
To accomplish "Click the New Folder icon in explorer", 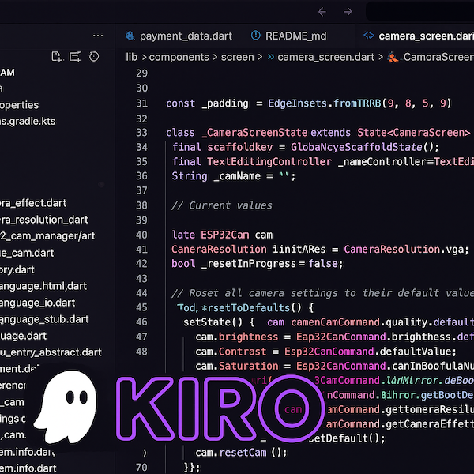I will pos(76,57).
